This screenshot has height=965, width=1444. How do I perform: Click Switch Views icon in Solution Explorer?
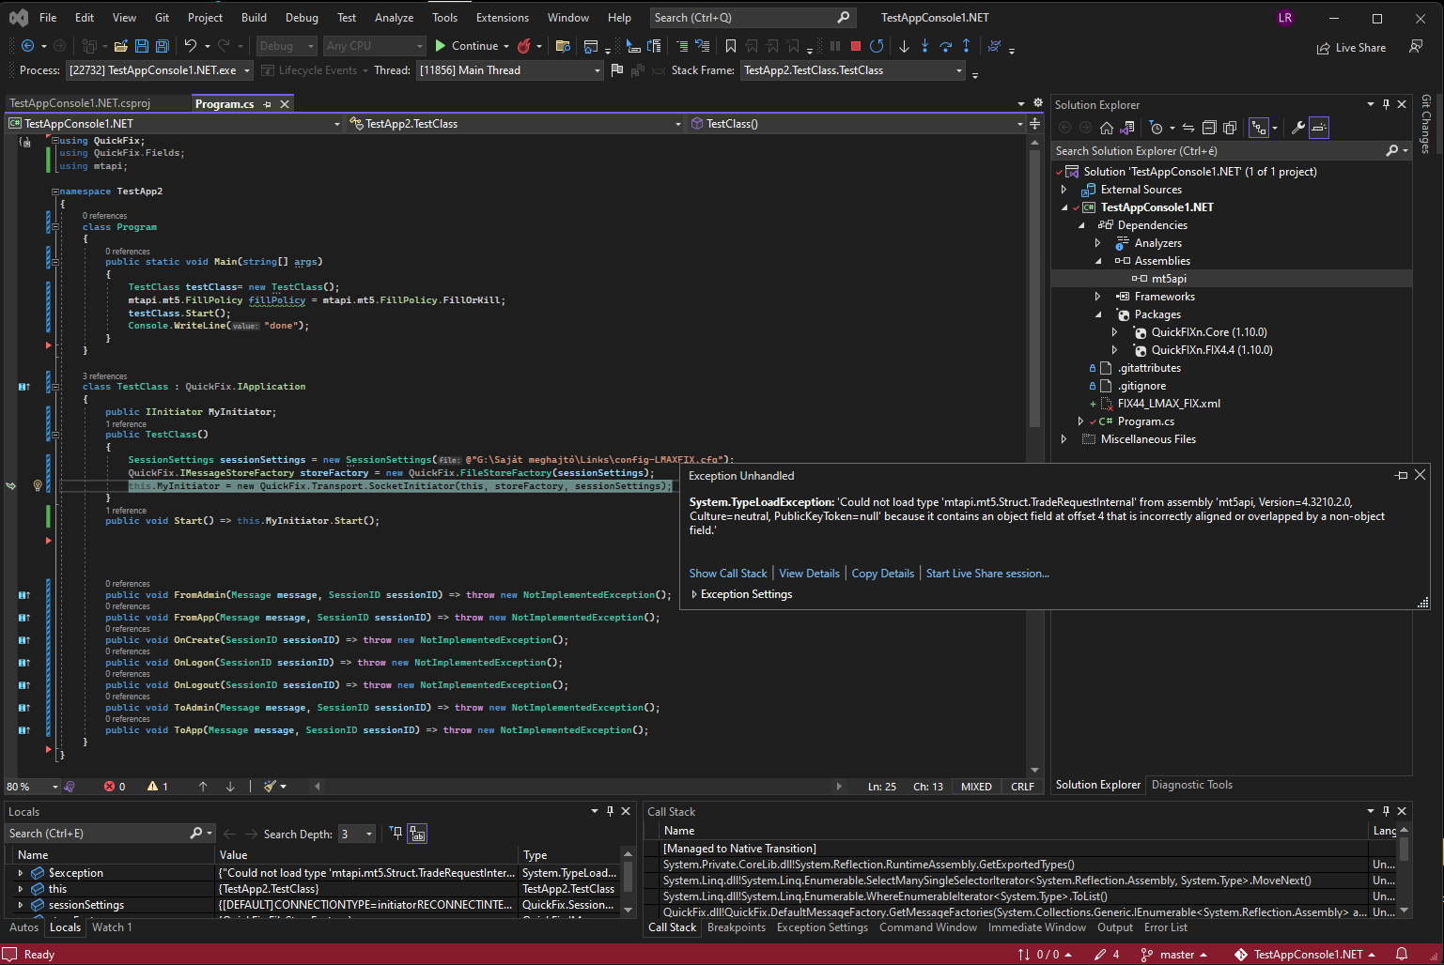tap(1127, 128)
